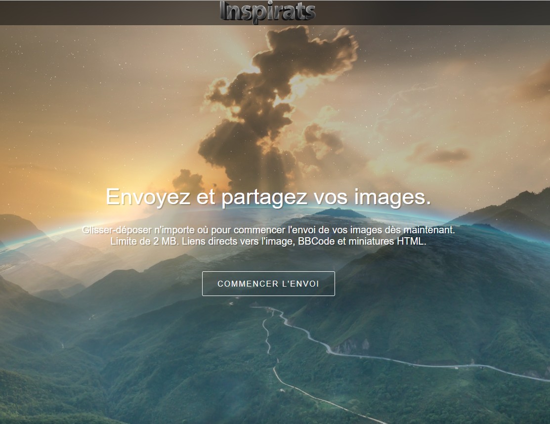Select the heading 'Envoyez et partagez vos images.'
The image size is (550, 424).
tap(268, 197)
